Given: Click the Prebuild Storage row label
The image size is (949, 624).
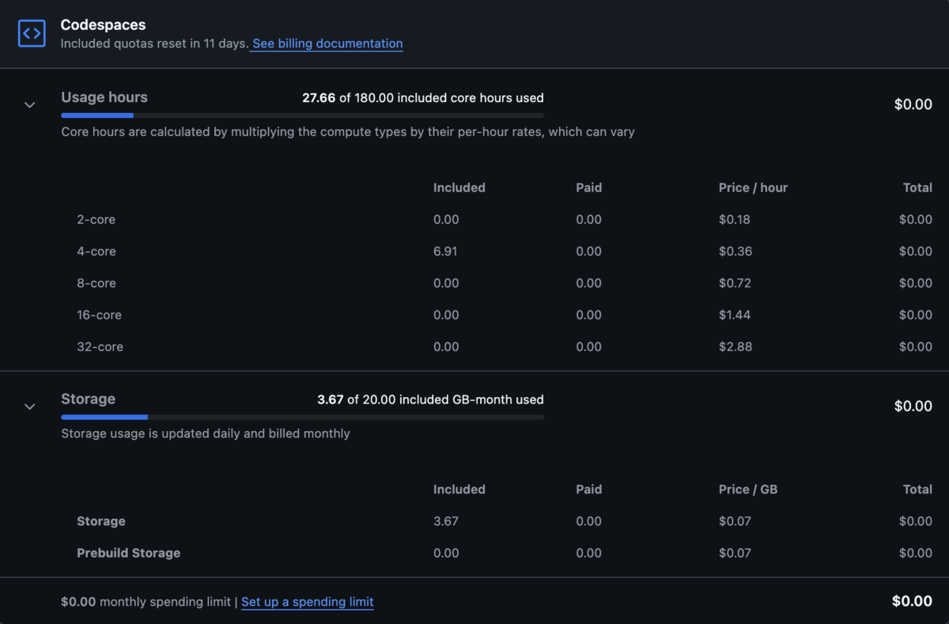Looking at the screenshot, I should tap(128, 553).
